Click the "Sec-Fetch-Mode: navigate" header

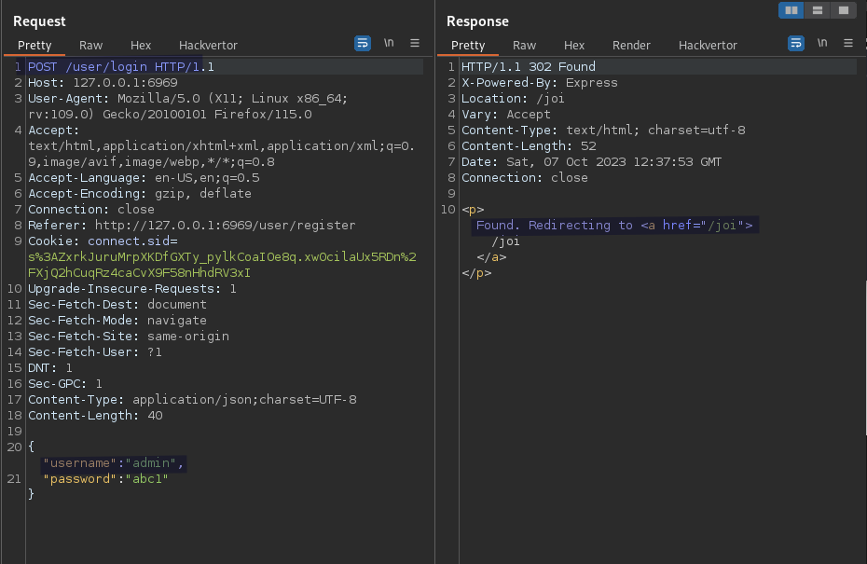coord(117,321)
